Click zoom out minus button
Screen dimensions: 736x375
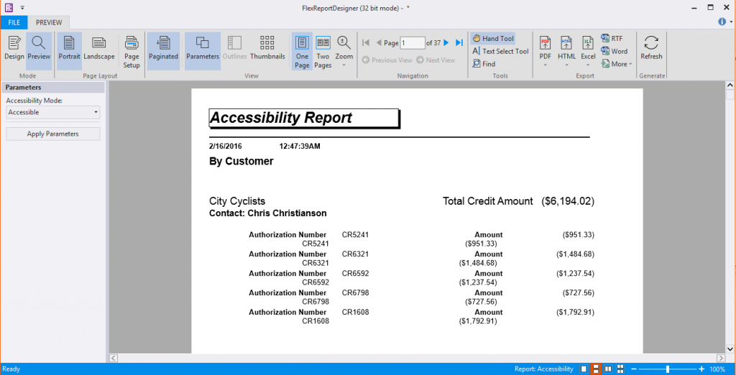tap(633, 369)
